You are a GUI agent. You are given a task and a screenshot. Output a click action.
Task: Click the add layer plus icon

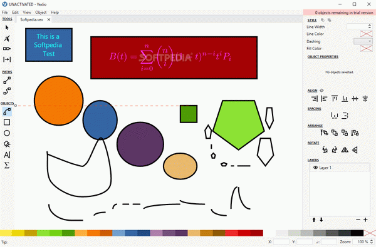[x=365, y=219]
